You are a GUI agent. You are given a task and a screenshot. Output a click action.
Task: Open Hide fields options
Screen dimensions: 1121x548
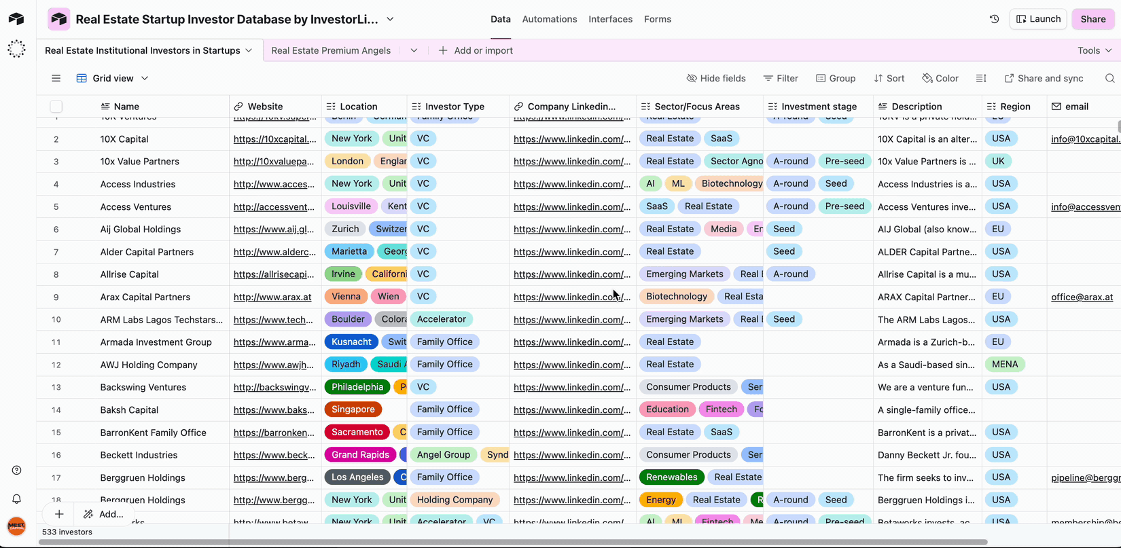716,78
